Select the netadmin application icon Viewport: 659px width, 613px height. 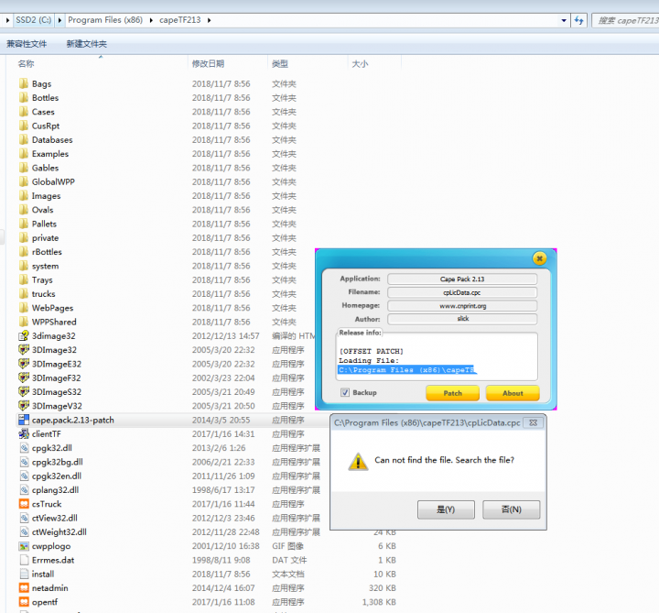click(24, 588)
